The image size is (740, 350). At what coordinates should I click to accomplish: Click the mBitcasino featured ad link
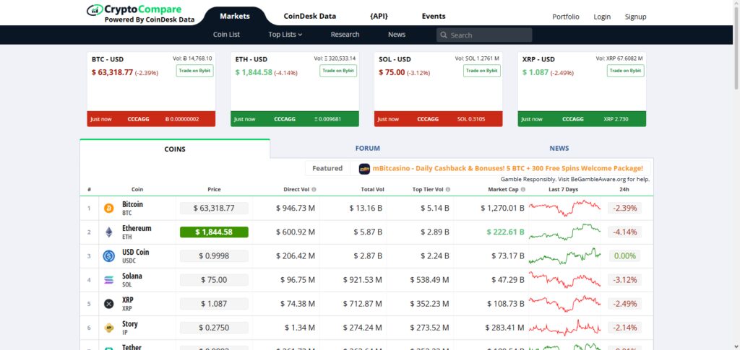507,168
